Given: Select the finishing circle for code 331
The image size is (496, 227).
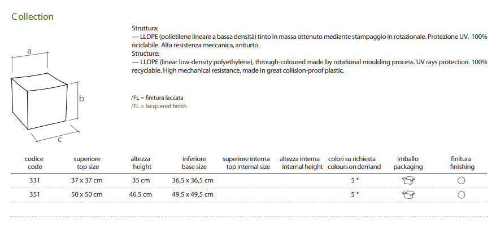Looking at the screenshot, I should (461, 180).
